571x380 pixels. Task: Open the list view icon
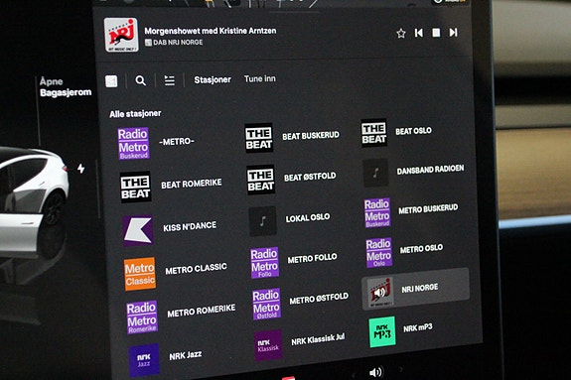pos(170,80)
